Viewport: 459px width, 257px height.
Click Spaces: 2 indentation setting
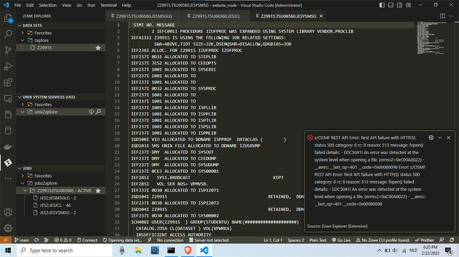[296, 240]
